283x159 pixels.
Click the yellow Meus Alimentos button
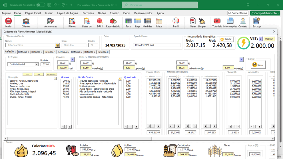pos(51,74)
